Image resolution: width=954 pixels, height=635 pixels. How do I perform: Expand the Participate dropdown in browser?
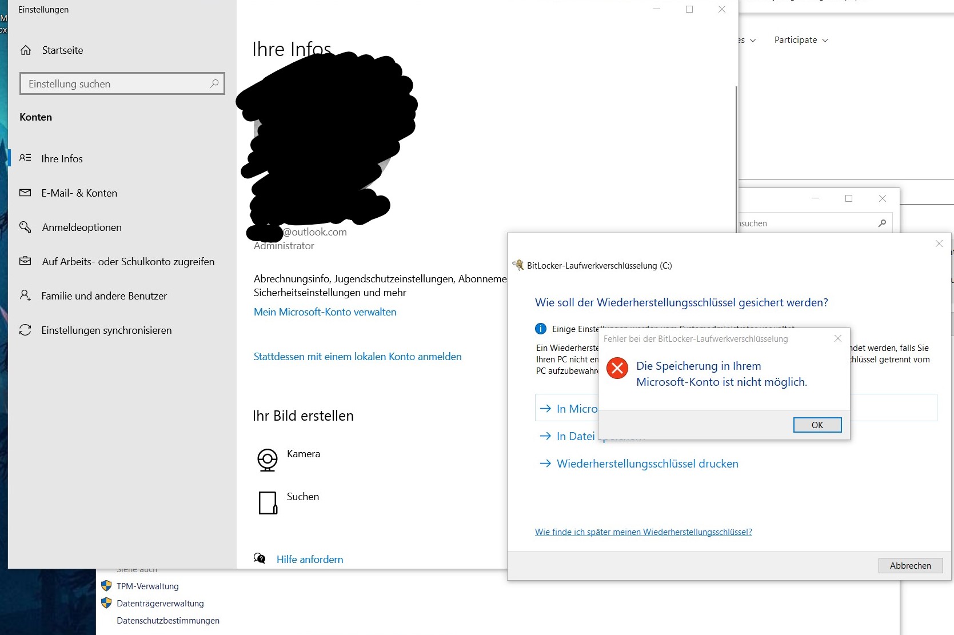(x=801, y=40)
